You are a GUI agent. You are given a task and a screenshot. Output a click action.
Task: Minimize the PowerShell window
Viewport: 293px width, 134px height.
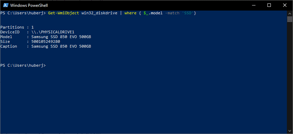pyautogui.click(x=253, y=5)
